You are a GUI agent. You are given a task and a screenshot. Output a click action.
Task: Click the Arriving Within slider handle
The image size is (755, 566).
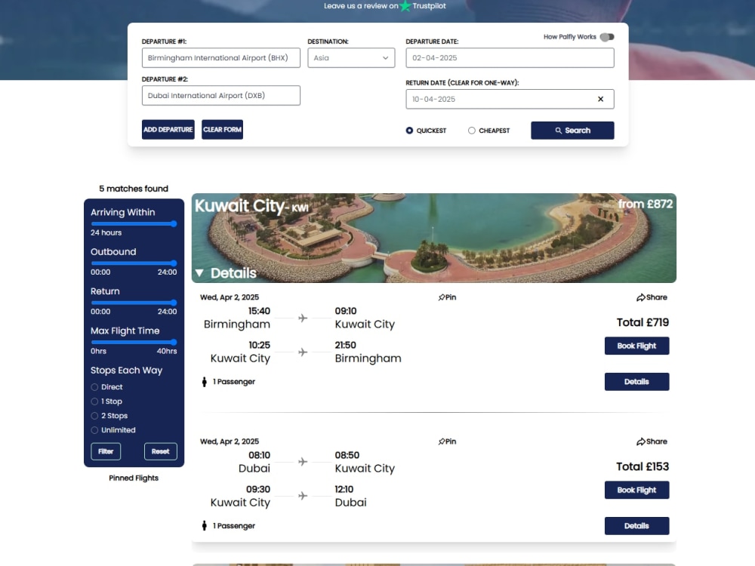pos(174,224)
